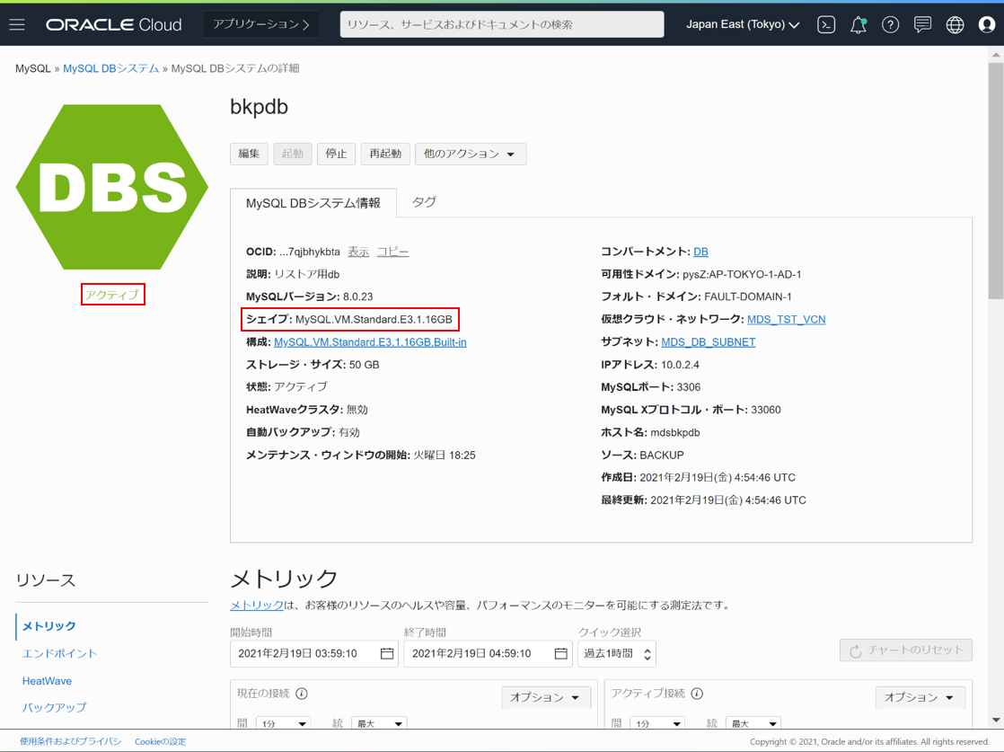The image size is (1004, 752).
Task: Click the search resources input field
Action: 502,25
